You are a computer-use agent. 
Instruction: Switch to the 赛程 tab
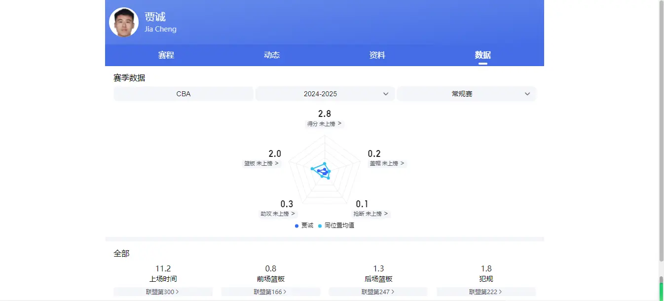(x=165, y=55)
